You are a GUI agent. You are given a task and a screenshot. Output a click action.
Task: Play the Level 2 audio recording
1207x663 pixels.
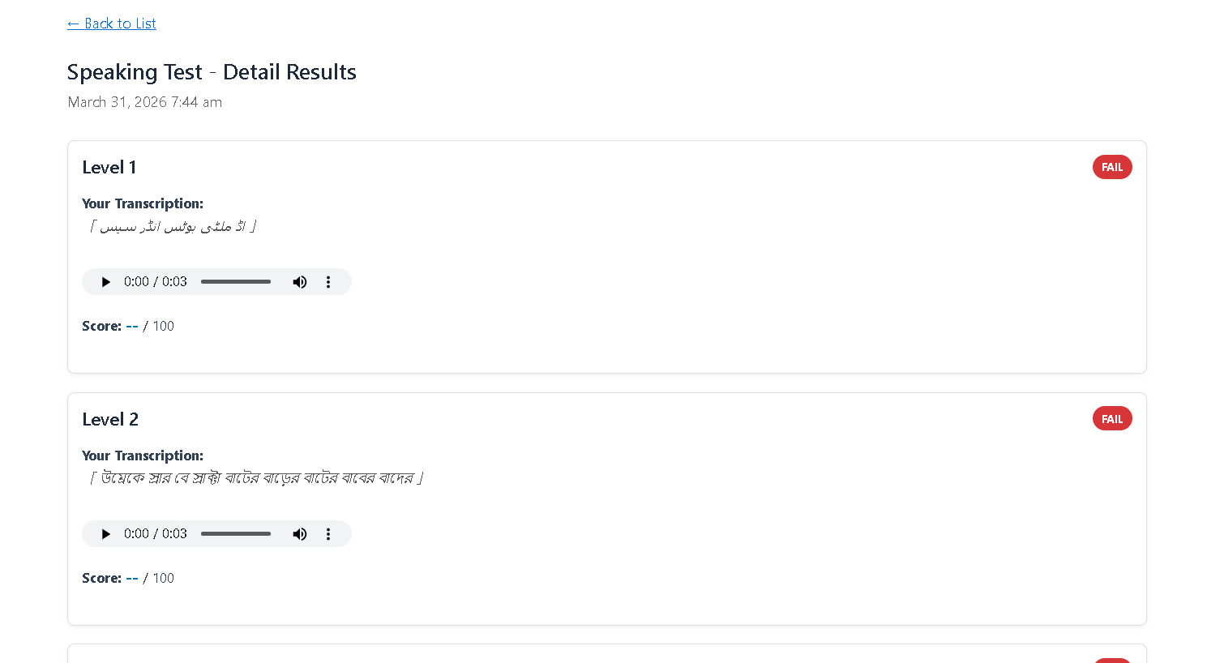(105, 534)
